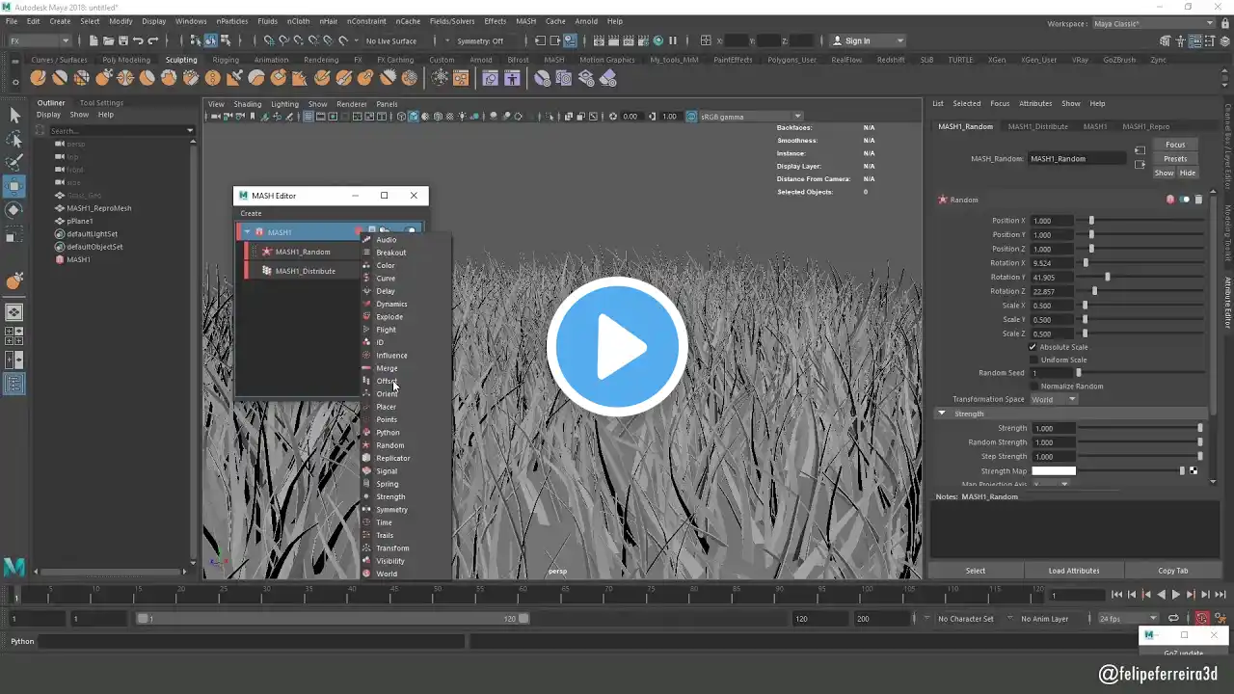Toggle the Random node enable switch
The image size is (1234, 694).
(1185, 200)
